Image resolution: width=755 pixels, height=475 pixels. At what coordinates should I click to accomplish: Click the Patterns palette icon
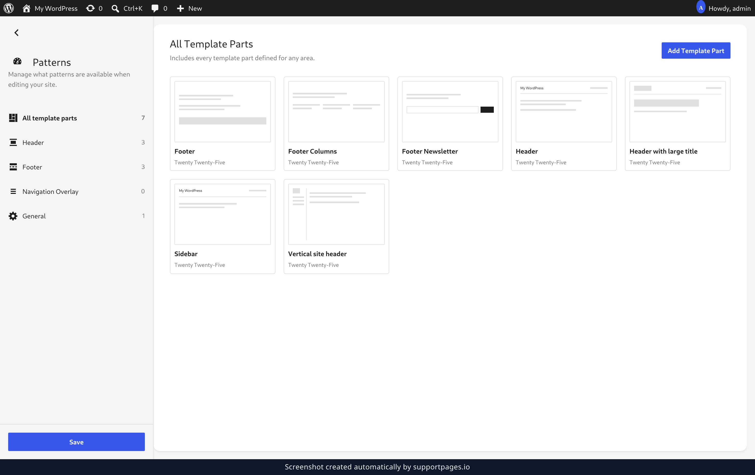[x=17, y=61]
